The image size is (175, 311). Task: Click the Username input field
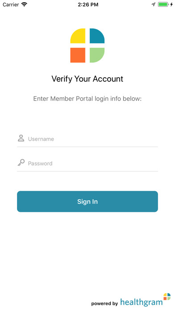tap(87, 139)
